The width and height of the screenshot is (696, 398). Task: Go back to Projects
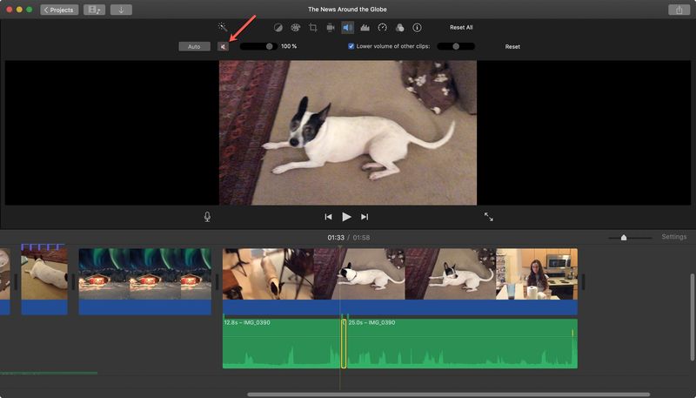59,10
